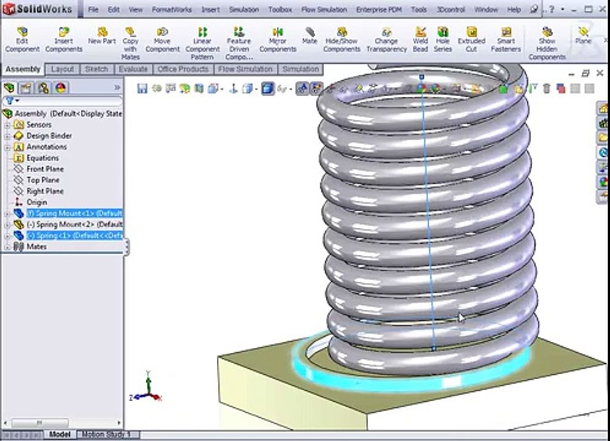Expand the Annotations folder
Screen dimensions: 610x441
[7, 147]
